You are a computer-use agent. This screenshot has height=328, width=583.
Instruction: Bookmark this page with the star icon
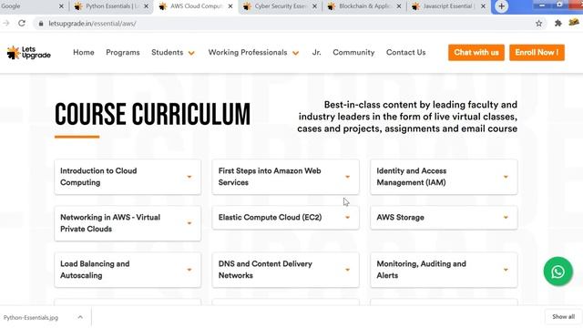538,24
